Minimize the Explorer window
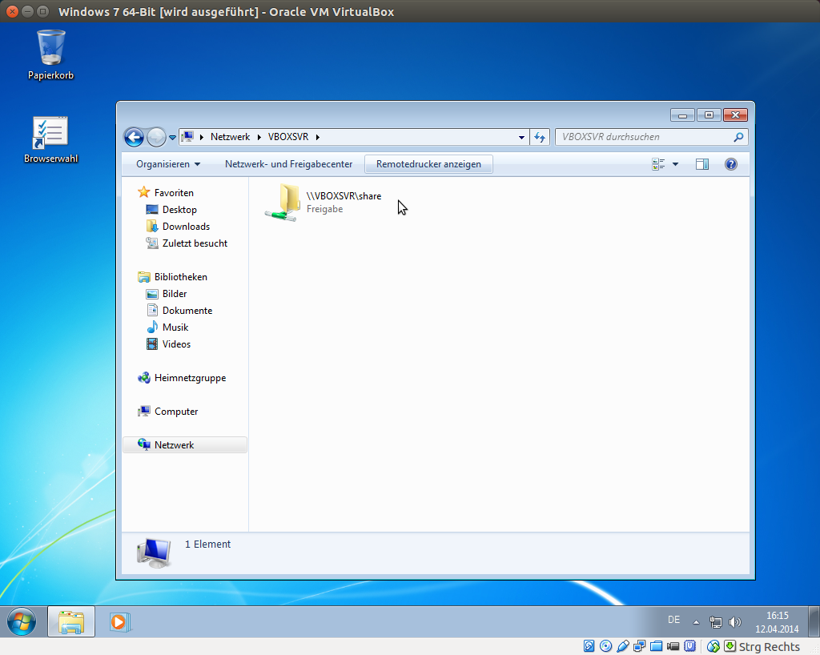Viewport: 820px width, 655px height. pyautogui.click(x=682, y=115)
